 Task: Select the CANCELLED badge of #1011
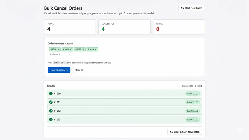coord(192,102)
